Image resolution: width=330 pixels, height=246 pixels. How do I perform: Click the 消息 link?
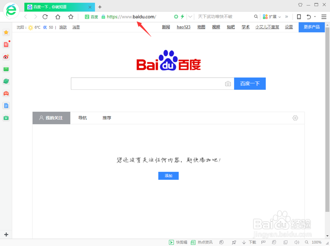pyautogui.click(x=76, y=27)
